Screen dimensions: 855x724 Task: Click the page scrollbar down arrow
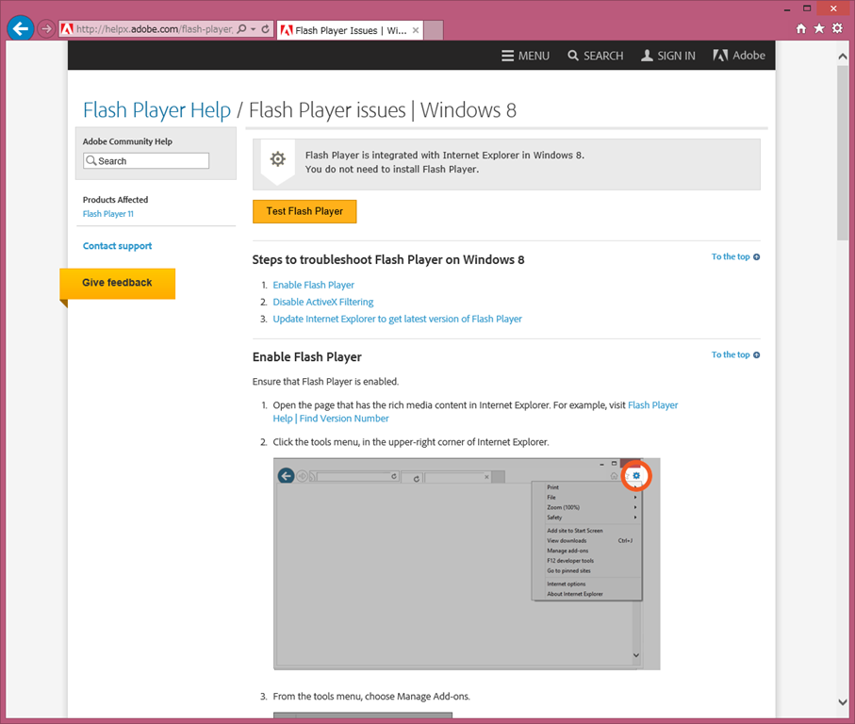(843, 702)
